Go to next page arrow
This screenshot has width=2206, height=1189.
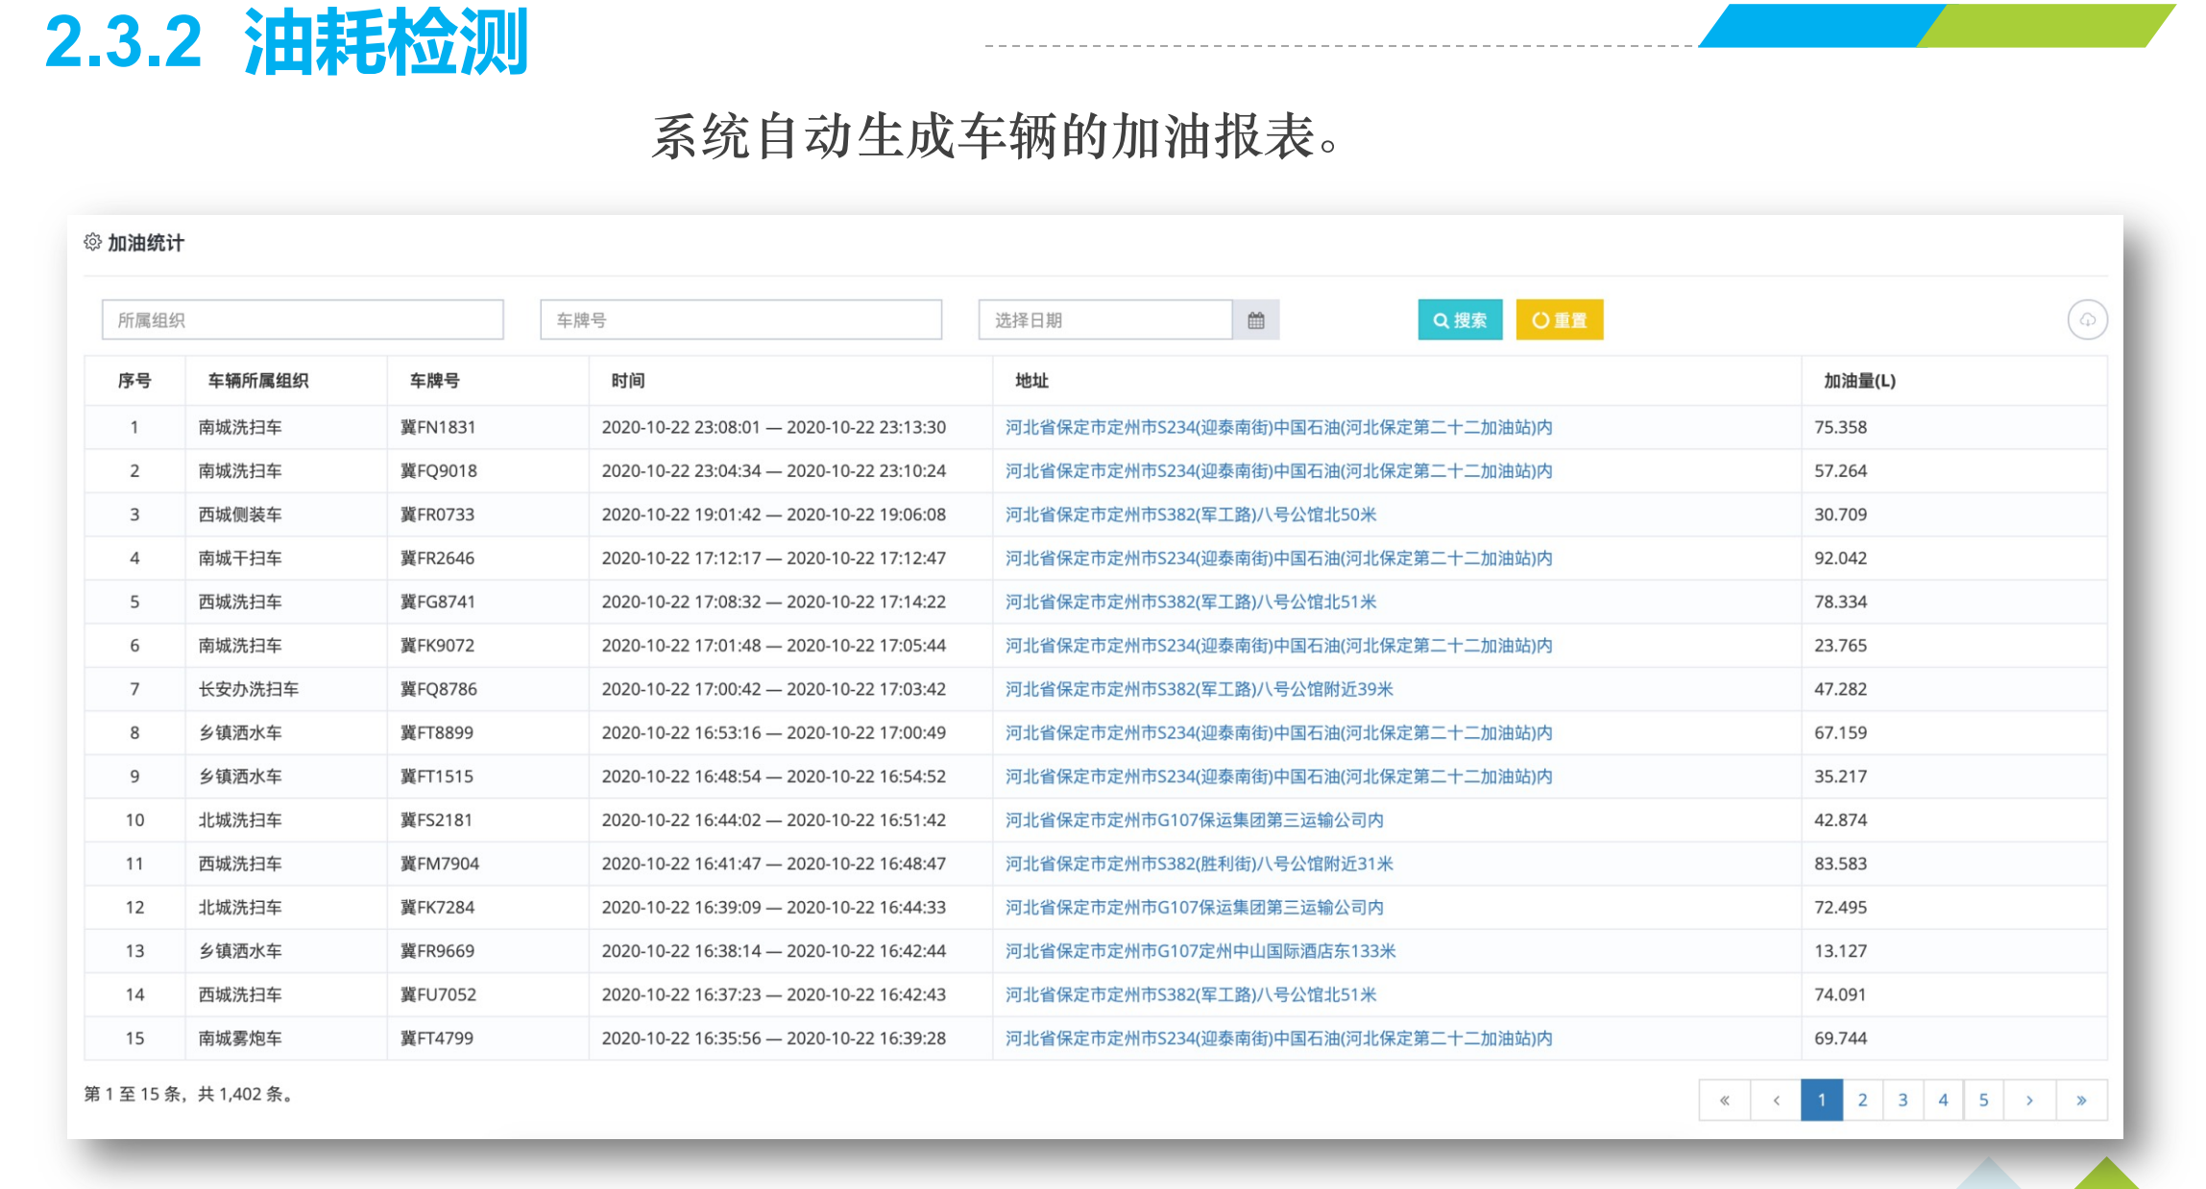tap(2029, 1100)
